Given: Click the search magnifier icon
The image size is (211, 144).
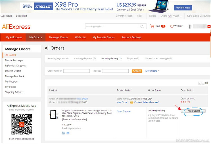Looking at the screenshot, I should click(x=142, y=26).
